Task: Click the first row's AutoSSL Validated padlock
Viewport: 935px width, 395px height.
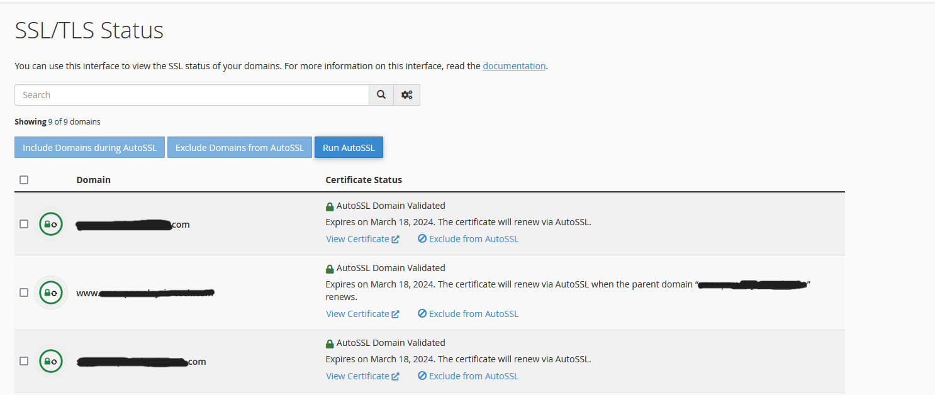Action: pos(330,206)
